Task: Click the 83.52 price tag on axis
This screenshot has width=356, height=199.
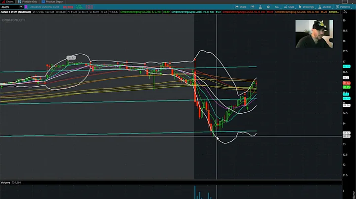Action: point(347,133)
